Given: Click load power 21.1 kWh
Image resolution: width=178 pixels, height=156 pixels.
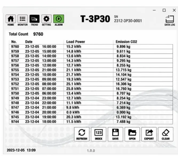Looking at the screenshot, I should [74, 70].
